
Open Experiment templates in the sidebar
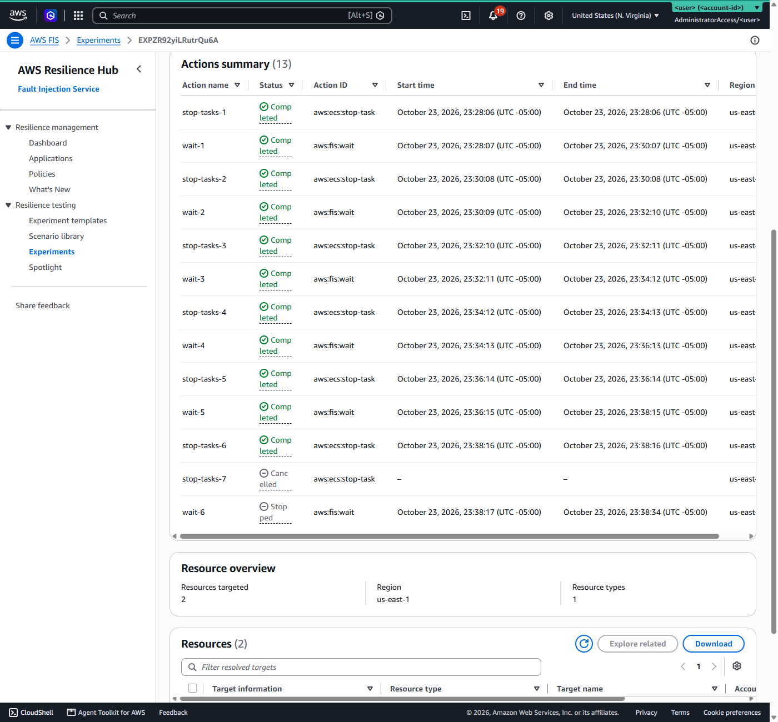[x=68, y=220]
